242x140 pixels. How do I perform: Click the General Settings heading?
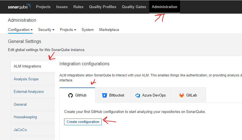tap(25, 41)
